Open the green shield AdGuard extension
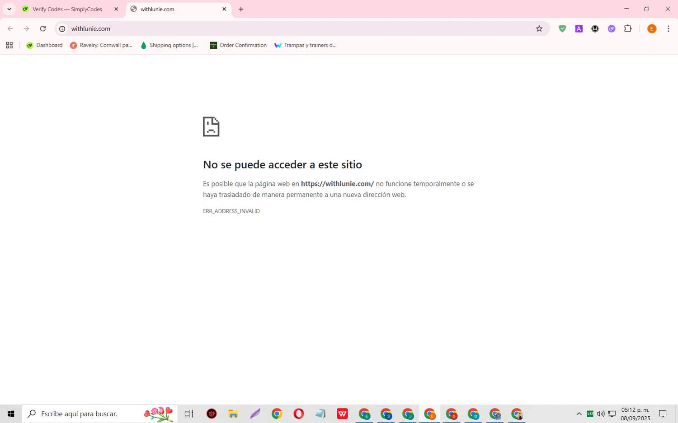 (x=562, y=28)
